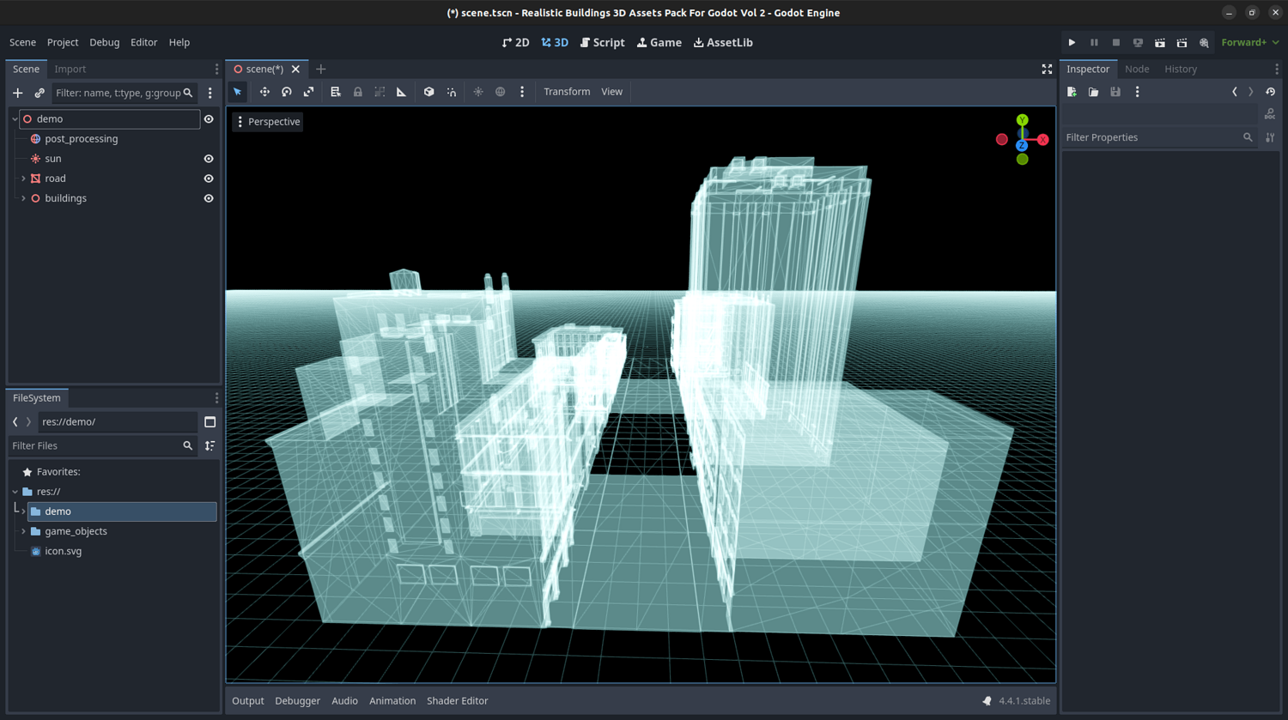Click the green Y axis on gizmo
Screen dimensions: 1288x720
pos(1022,120)
